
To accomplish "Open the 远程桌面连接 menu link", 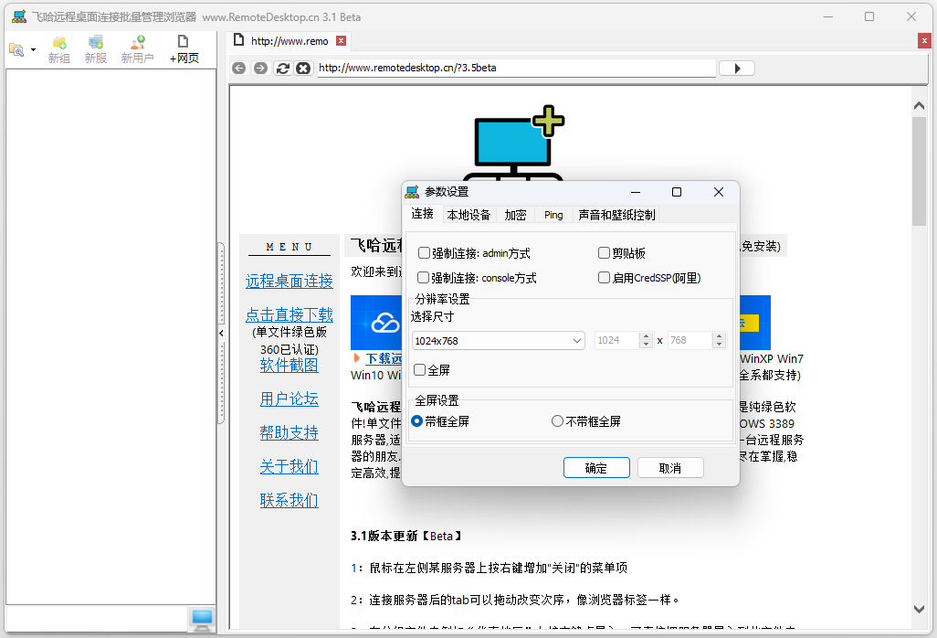I will [x=290, y=281].
